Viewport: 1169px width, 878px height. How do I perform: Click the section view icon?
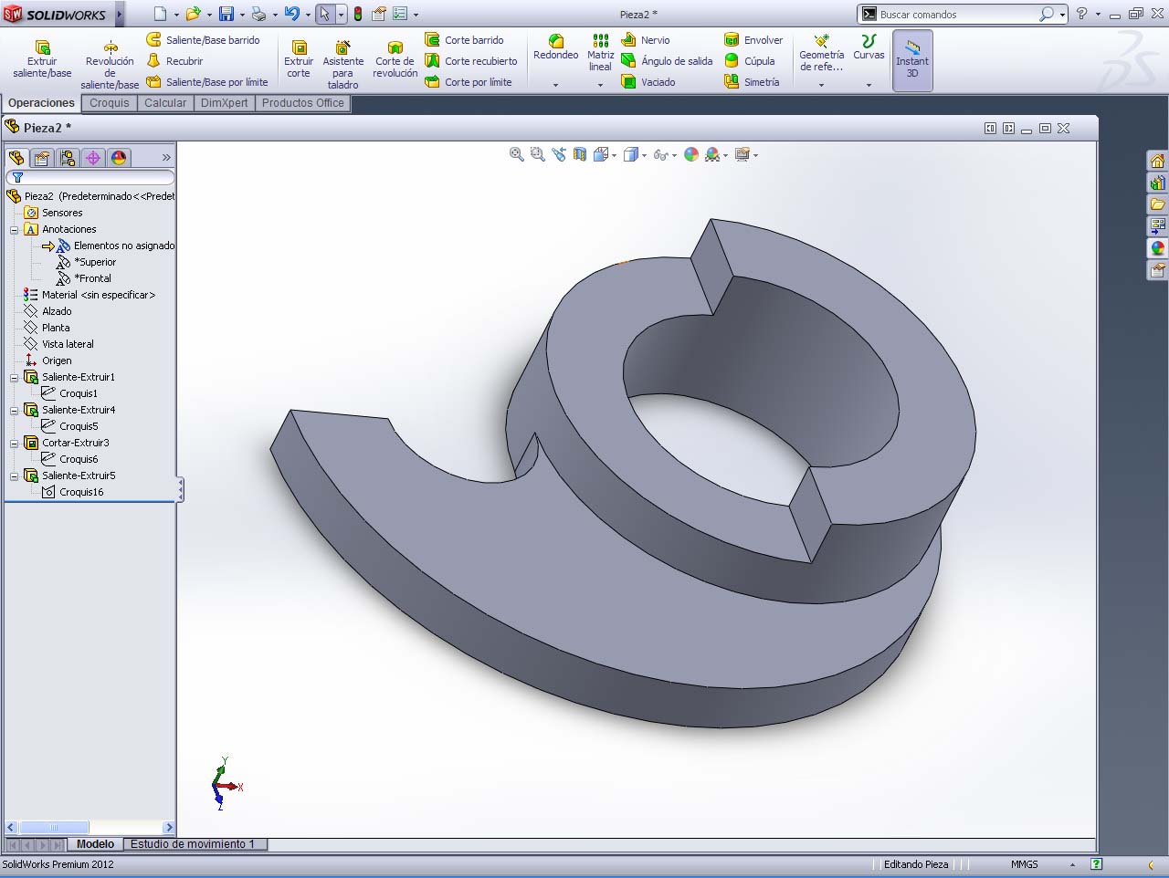(580, 155)
